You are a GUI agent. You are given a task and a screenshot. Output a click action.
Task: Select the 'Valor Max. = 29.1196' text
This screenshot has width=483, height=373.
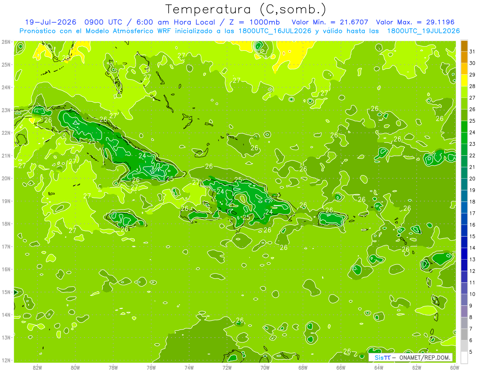click(x=415, y=22)
